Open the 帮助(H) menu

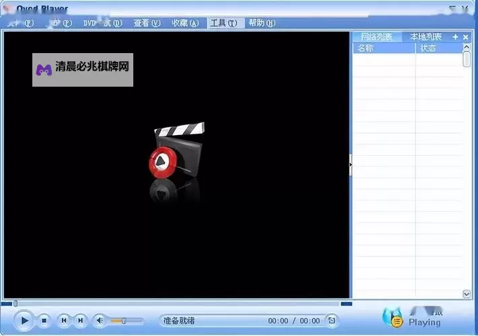pos(262,23)
